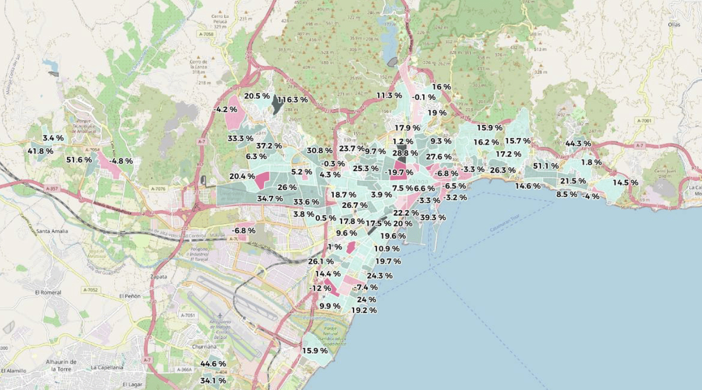Screen dimensions: 702x390
Task: Click the -19.7 % district label
Action: (398, 172)
